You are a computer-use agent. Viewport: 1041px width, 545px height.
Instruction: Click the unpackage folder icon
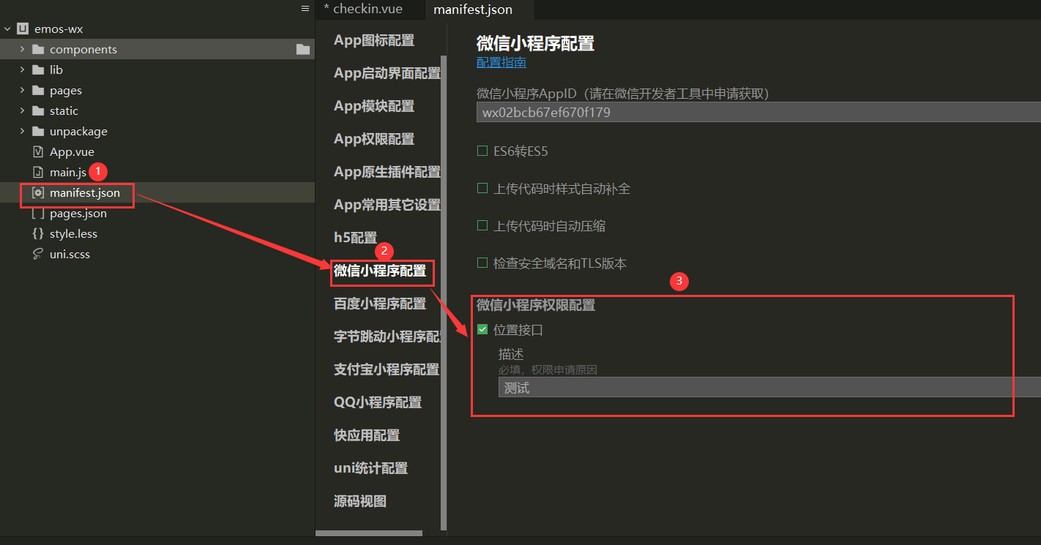[38, 132]
